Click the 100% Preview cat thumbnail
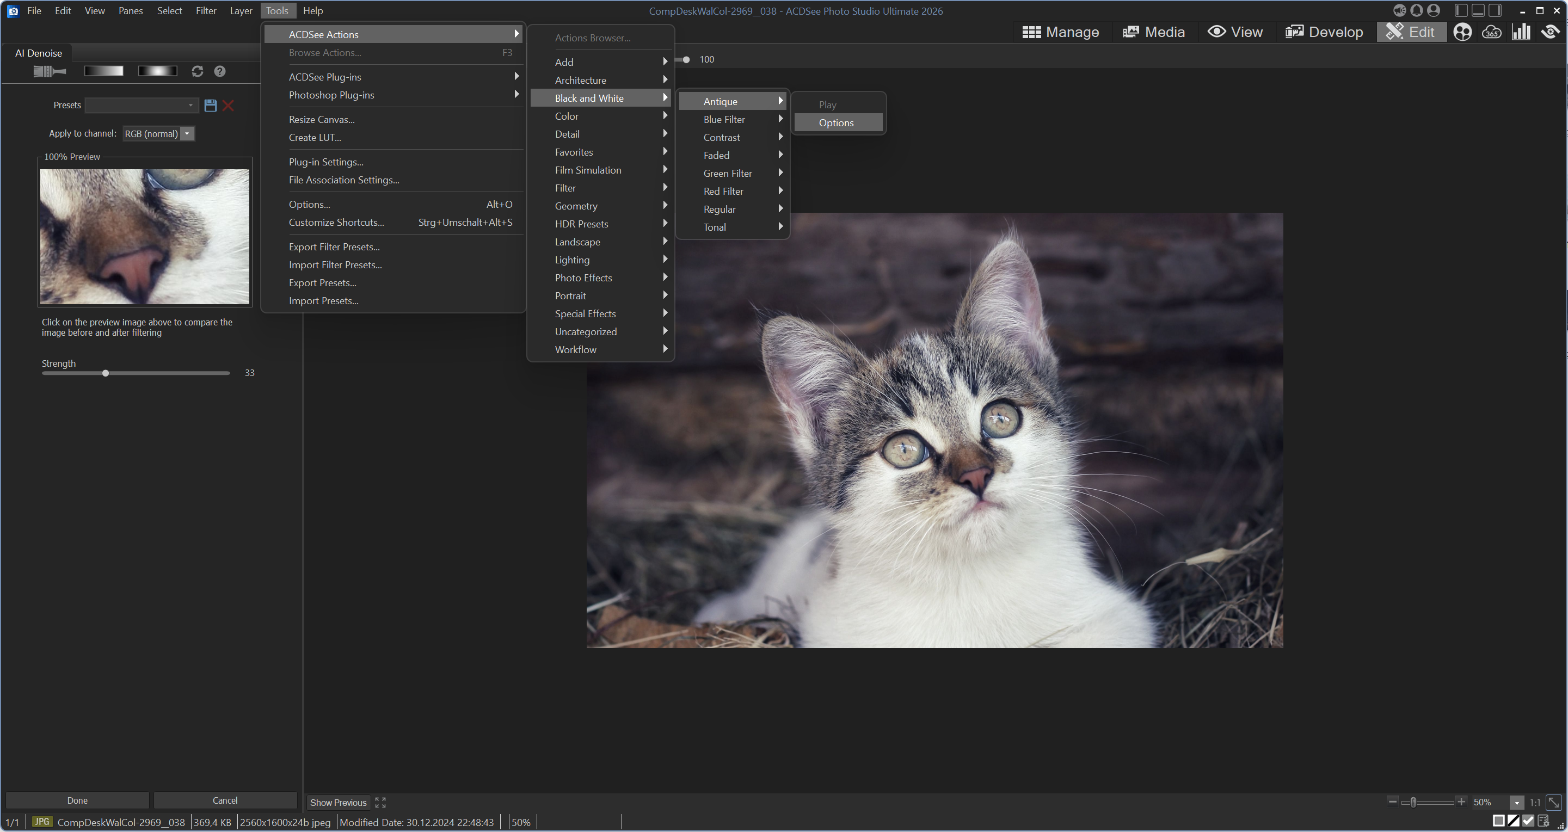1568x832 pixels. (145, 237)
